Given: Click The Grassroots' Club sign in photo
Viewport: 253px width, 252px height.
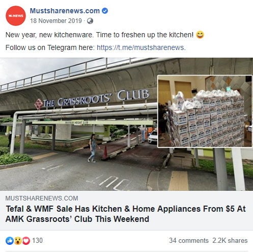Looking at the screenshot, I should click(x=92, y=99).
